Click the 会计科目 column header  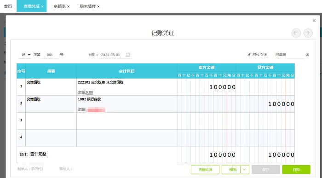pyautogui.click(x=126, y=71)
